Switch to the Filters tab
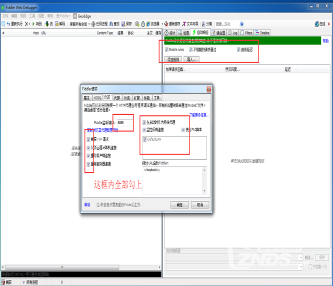Screen dimensions: 333x286 pos(246,33)
